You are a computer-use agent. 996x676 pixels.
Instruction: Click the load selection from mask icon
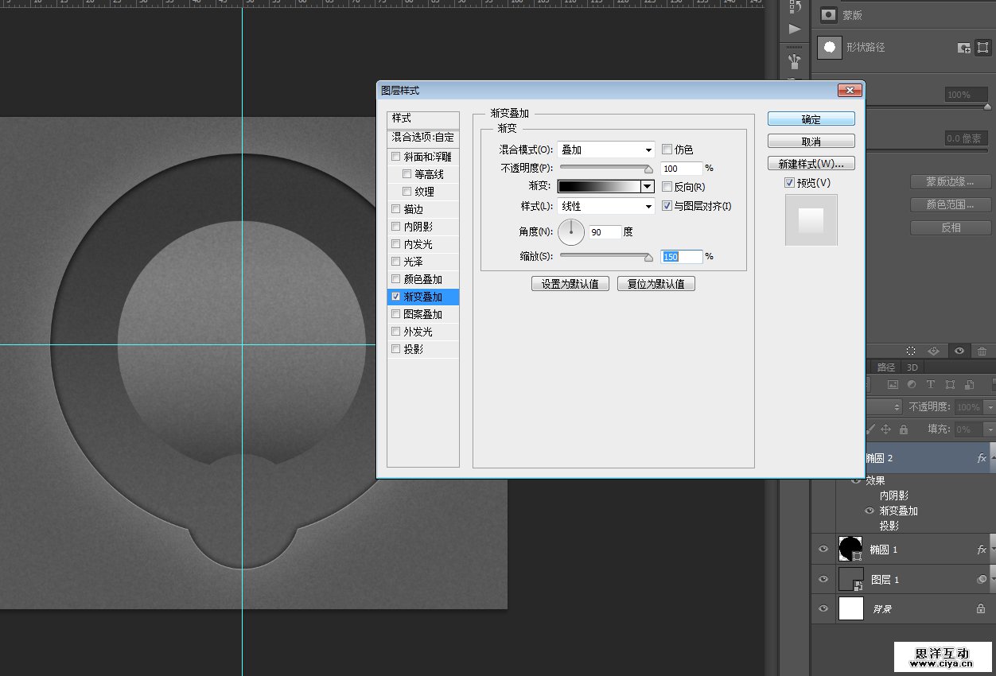click(x=911, y=351)
